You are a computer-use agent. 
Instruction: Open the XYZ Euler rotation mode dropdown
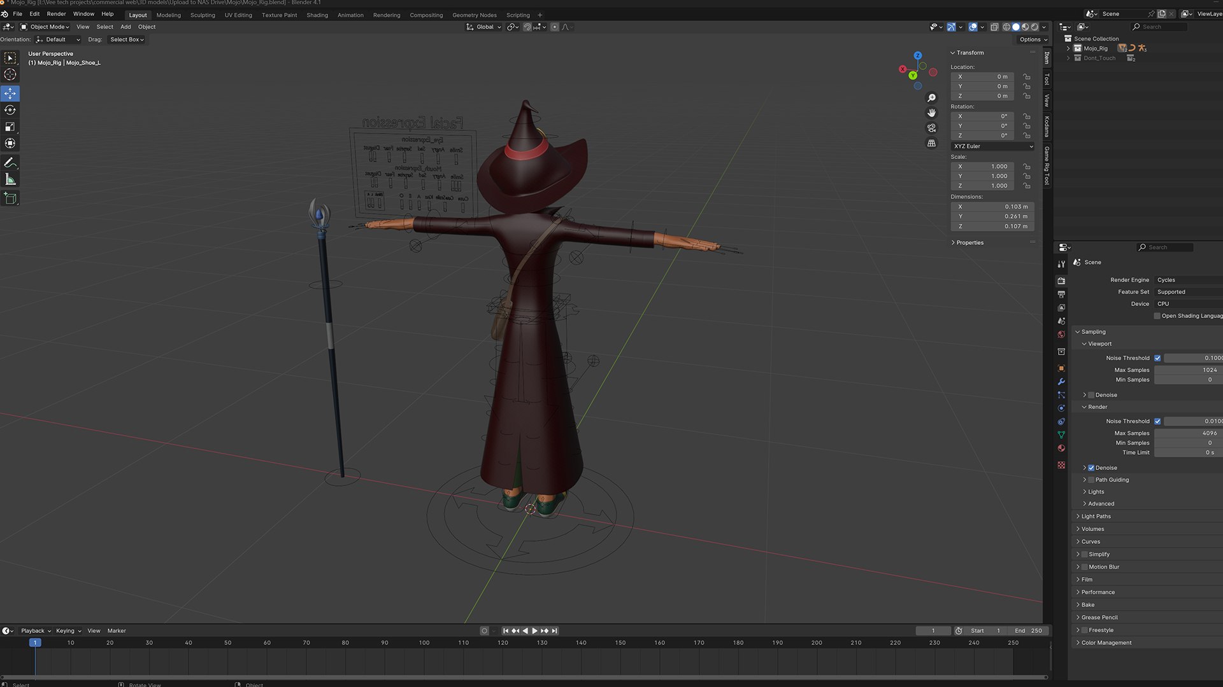click(x=992, y=146)
